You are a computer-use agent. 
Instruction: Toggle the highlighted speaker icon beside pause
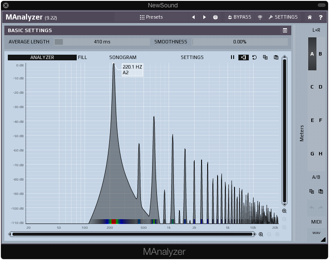[244, 57]
